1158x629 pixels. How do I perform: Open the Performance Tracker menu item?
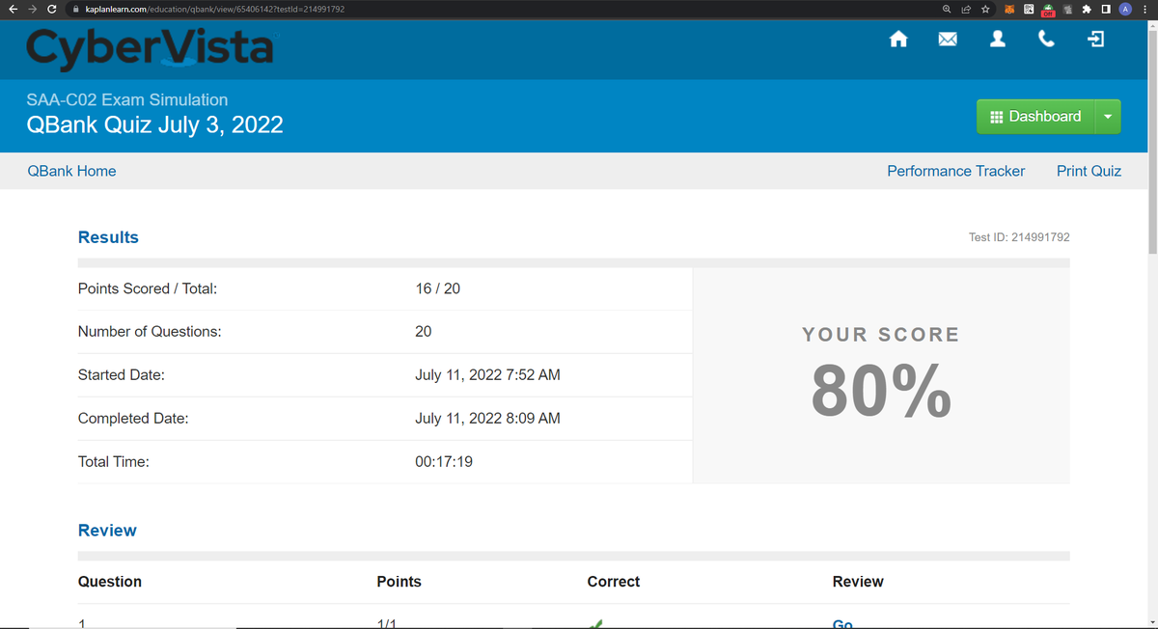(955, 171)
